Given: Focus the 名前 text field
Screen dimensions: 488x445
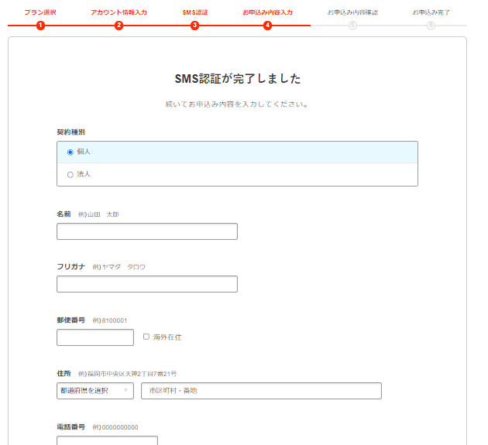Looking at the screenshot, I should 147,231.
